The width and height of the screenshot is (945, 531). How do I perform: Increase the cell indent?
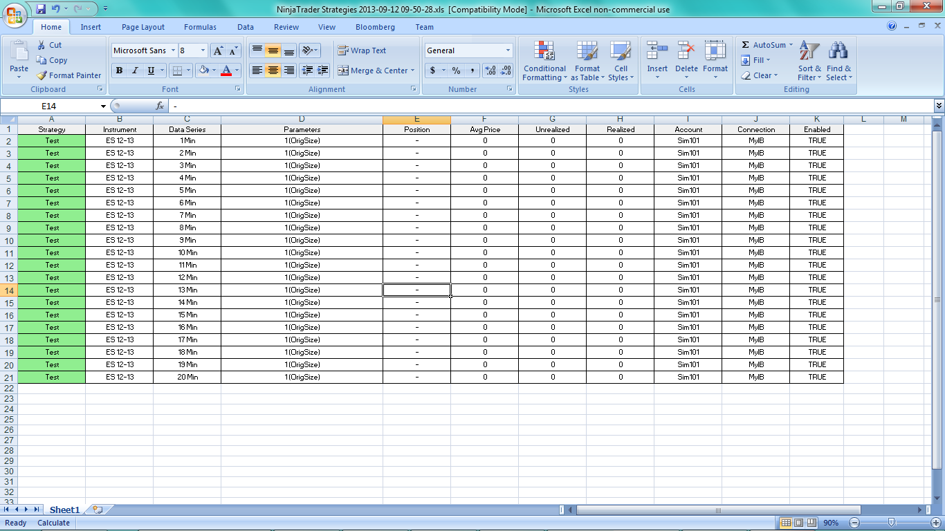point(322,71)
